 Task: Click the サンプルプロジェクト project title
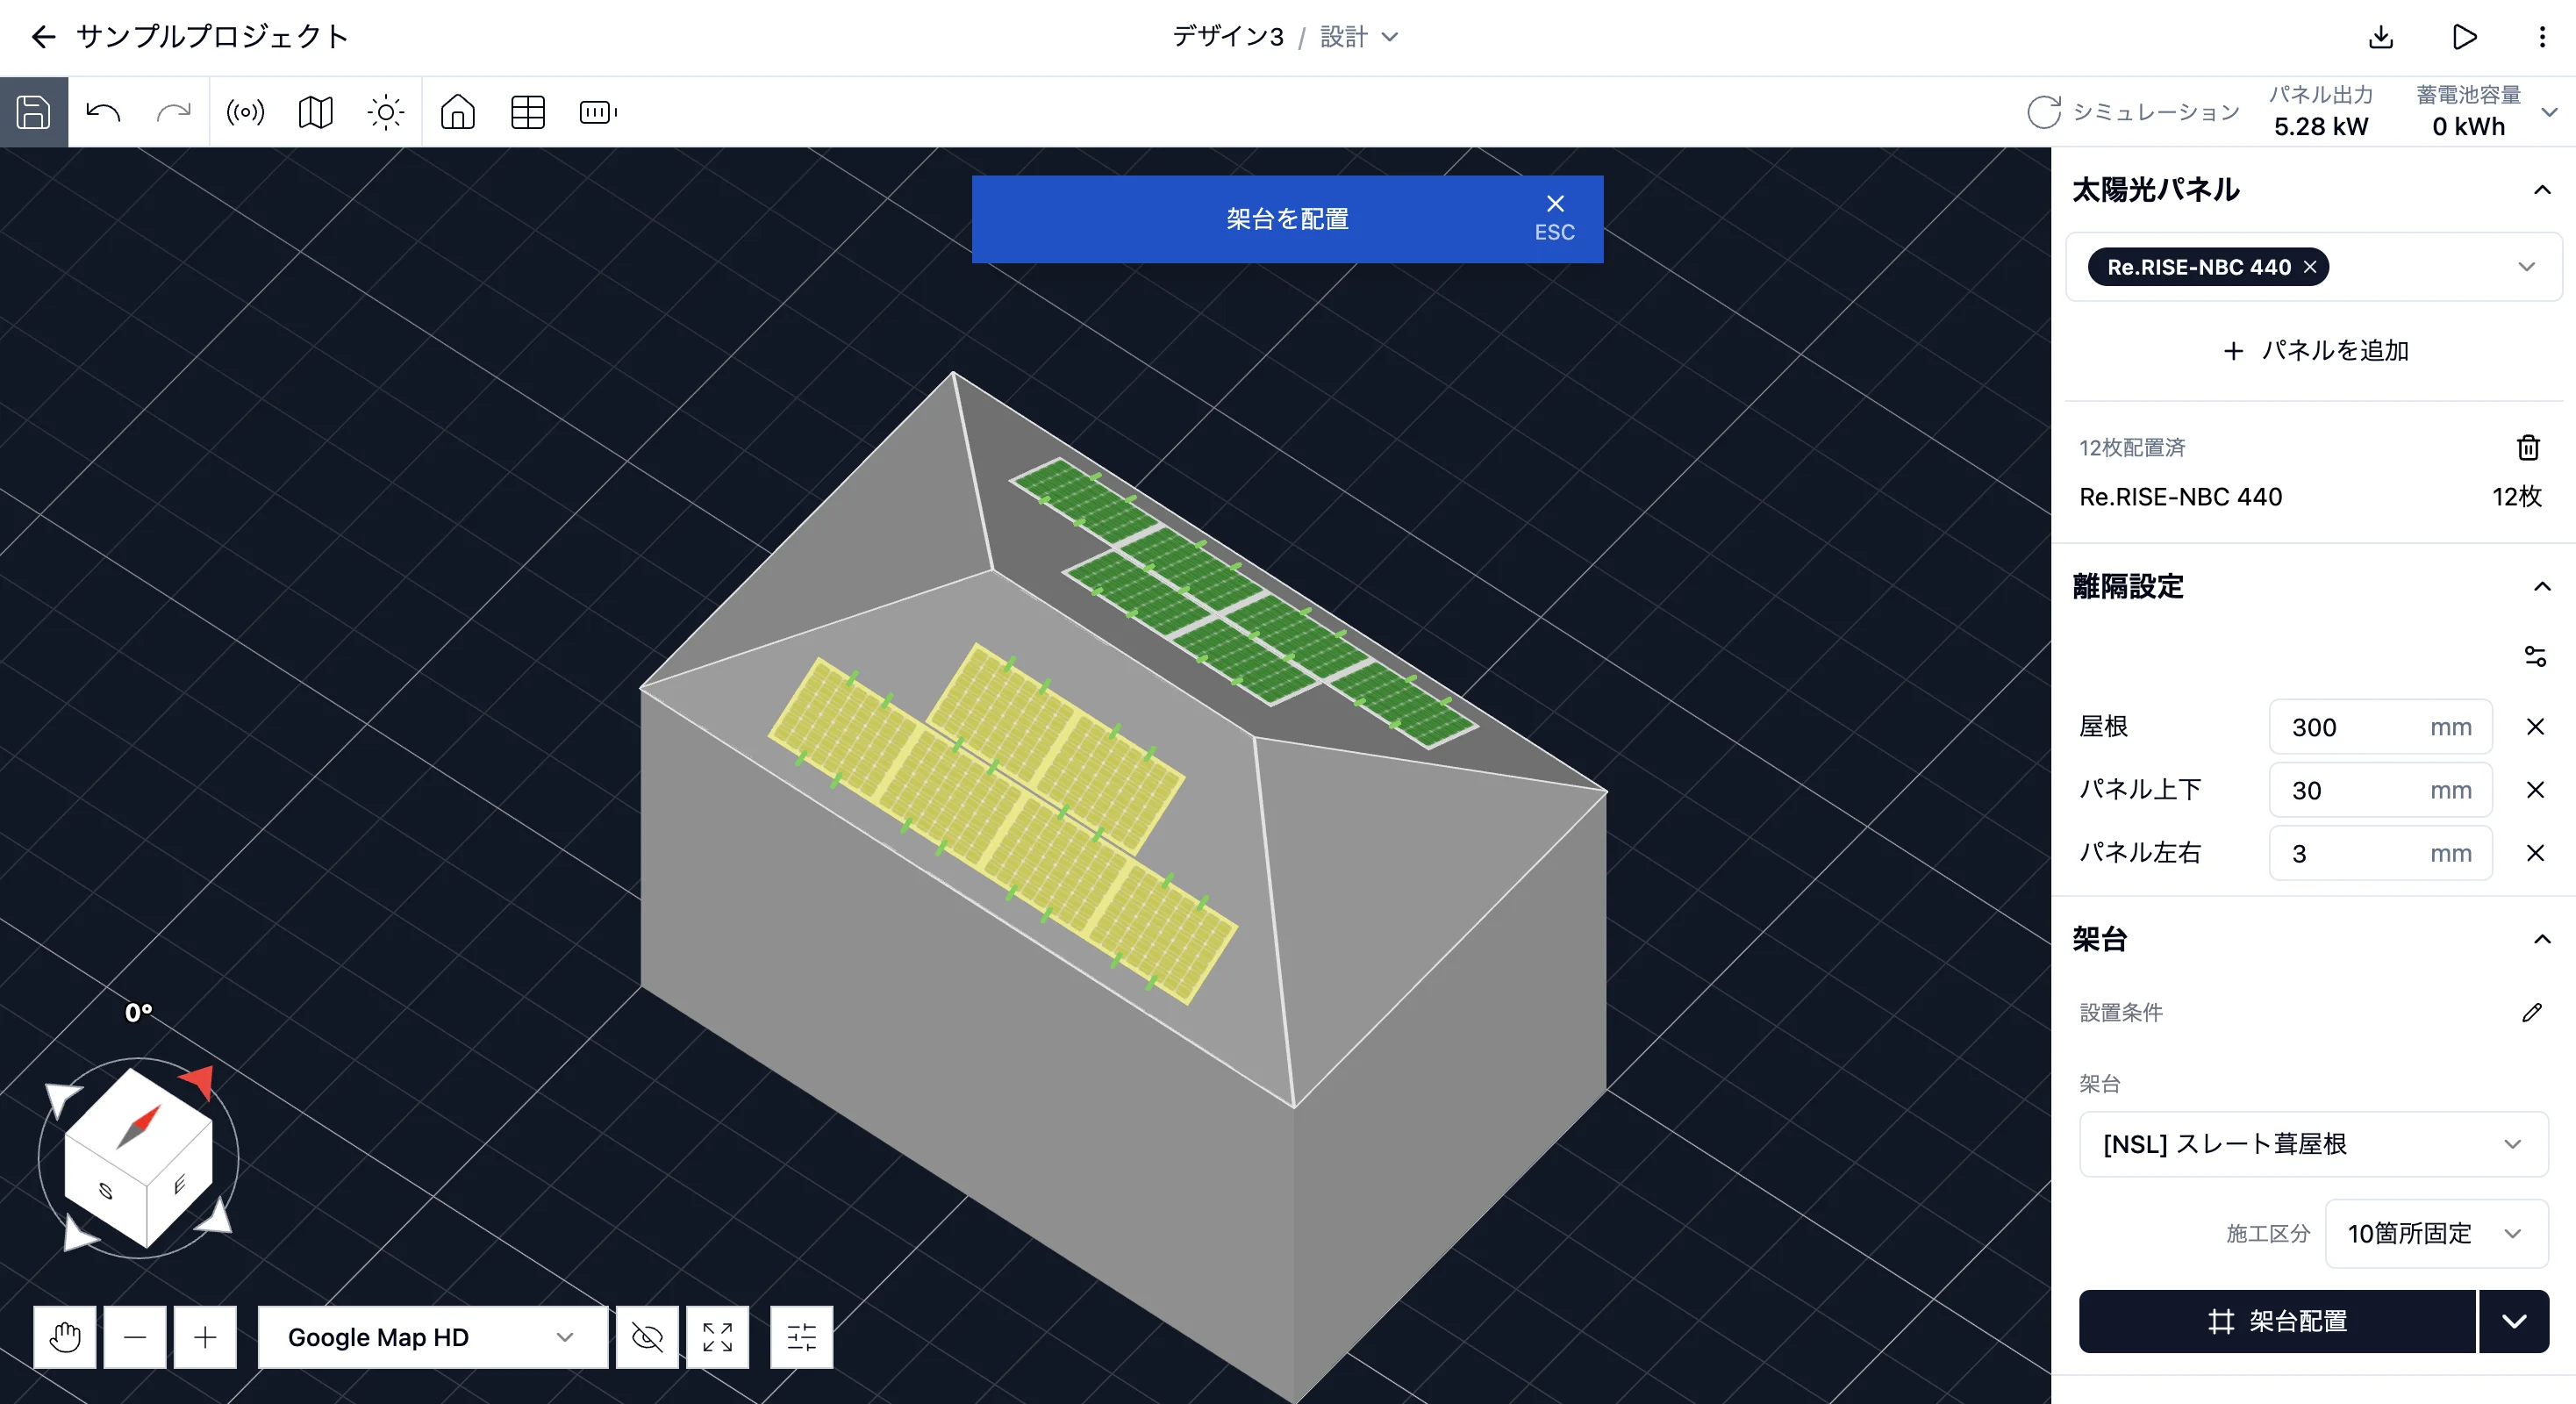click(x=212, y=37)
